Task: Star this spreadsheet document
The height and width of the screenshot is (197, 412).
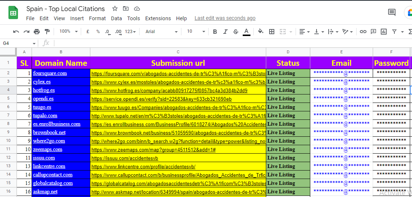Action: pyautogui.click(x=115, y=9)
